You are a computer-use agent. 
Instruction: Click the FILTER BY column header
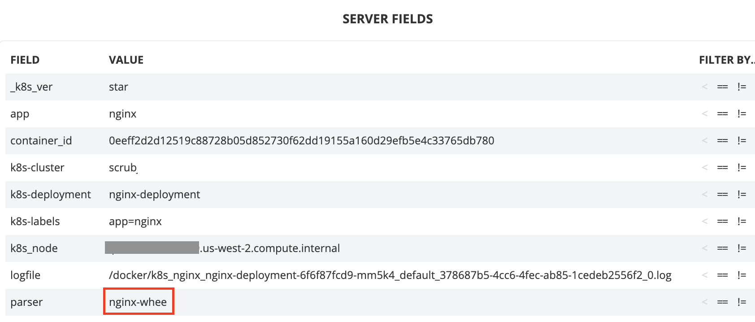coord(727,60)
